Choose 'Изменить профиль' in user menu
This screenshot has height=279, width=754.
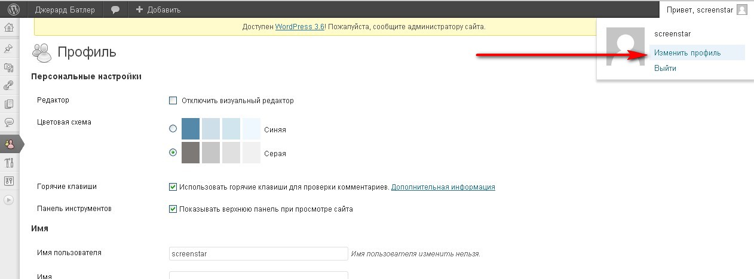687,53
